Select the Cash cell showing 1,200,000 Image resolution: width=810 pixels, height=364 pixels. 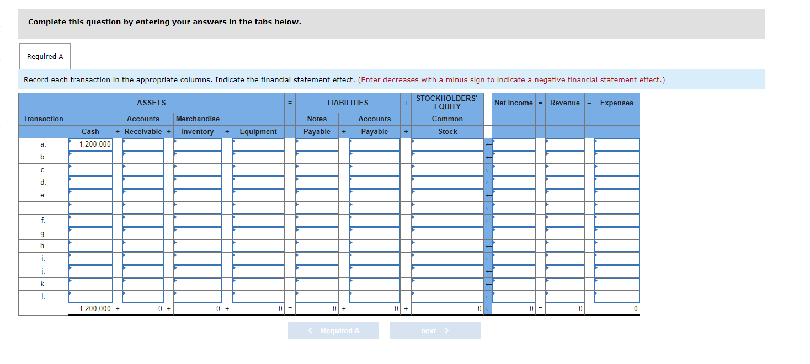(90, 144)
